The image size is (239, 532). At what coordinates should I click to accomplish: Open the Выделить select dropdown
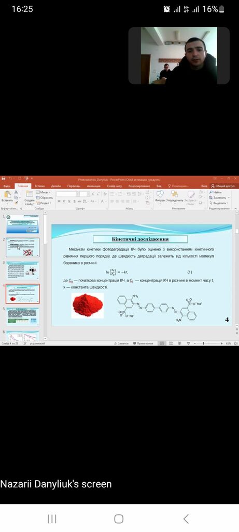(x=219, y=203)
